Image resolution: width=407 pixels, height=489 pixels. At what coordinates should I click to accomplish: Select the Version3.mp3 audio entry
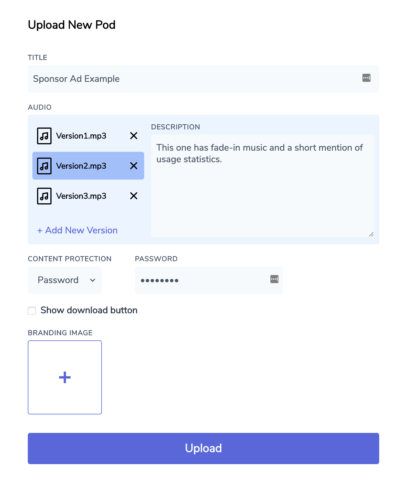coord(81,196)
